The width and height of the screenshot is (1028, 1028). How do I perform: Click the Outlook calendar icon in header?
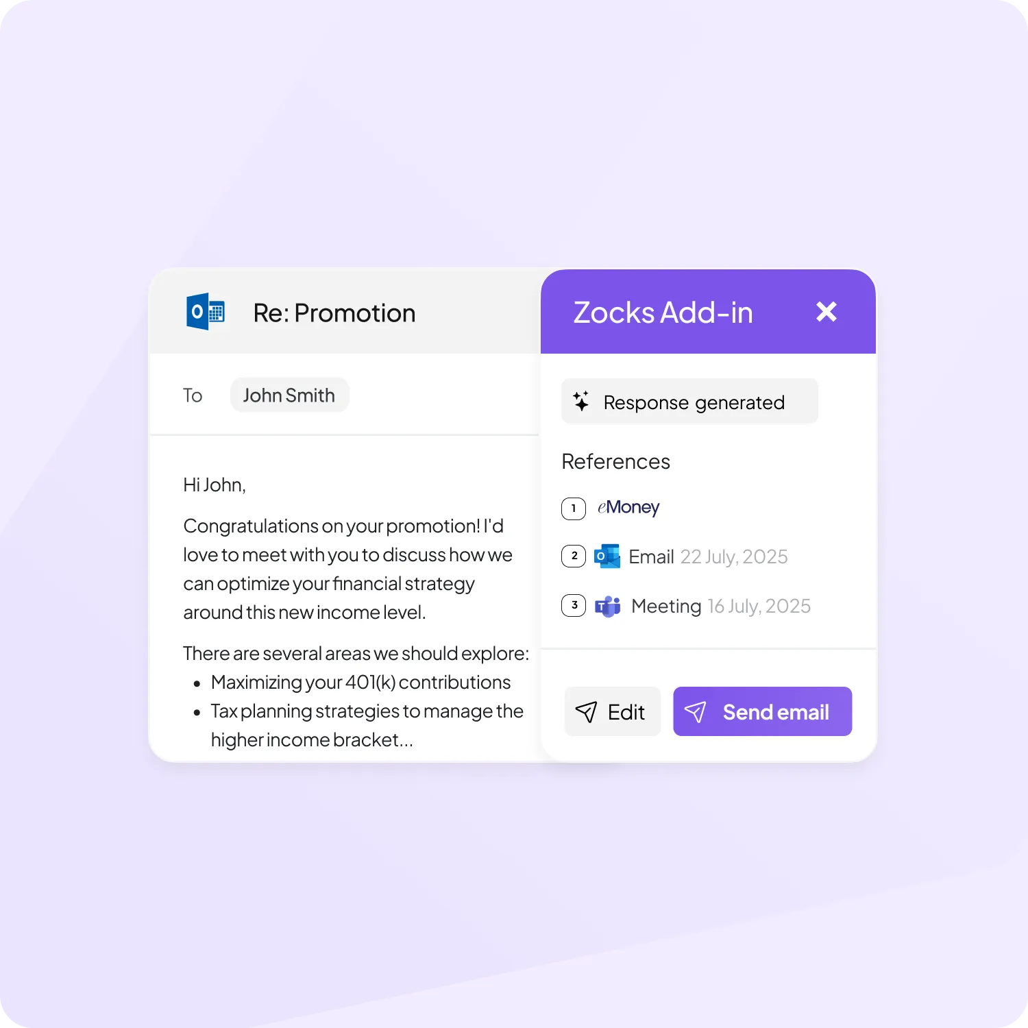pyautogui.click(x=206, y=312)
